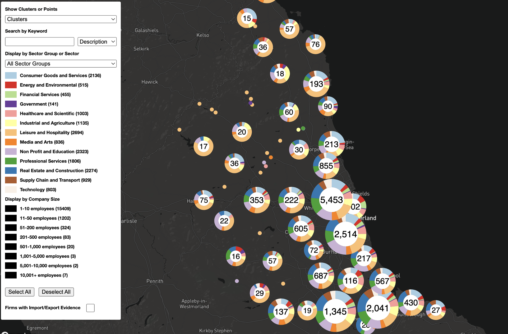Expand the Description search-field dropdown

point(97,41)
